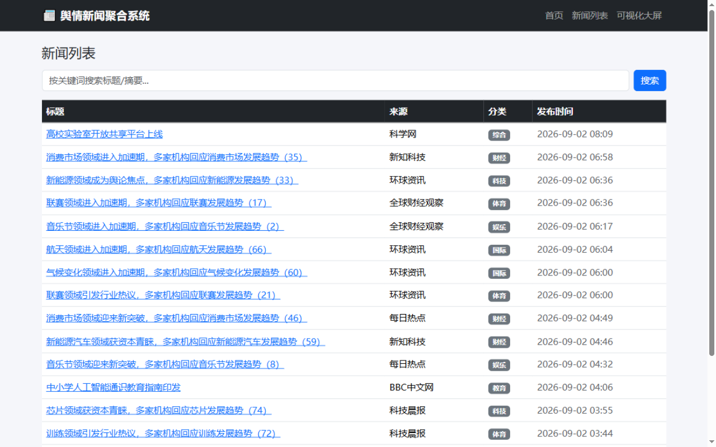Open article 中小学人工智能通识教育指南印发

pos(114,387)
